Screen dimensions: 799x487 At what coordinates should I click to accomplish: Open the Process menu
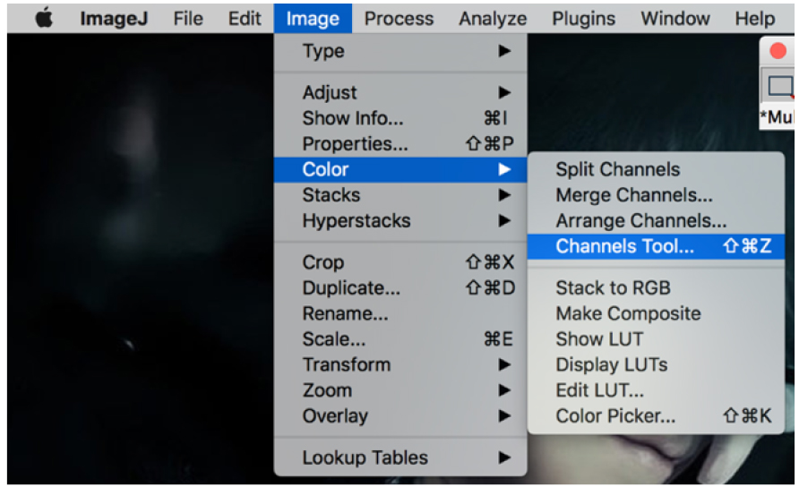[x=399, y=19]
